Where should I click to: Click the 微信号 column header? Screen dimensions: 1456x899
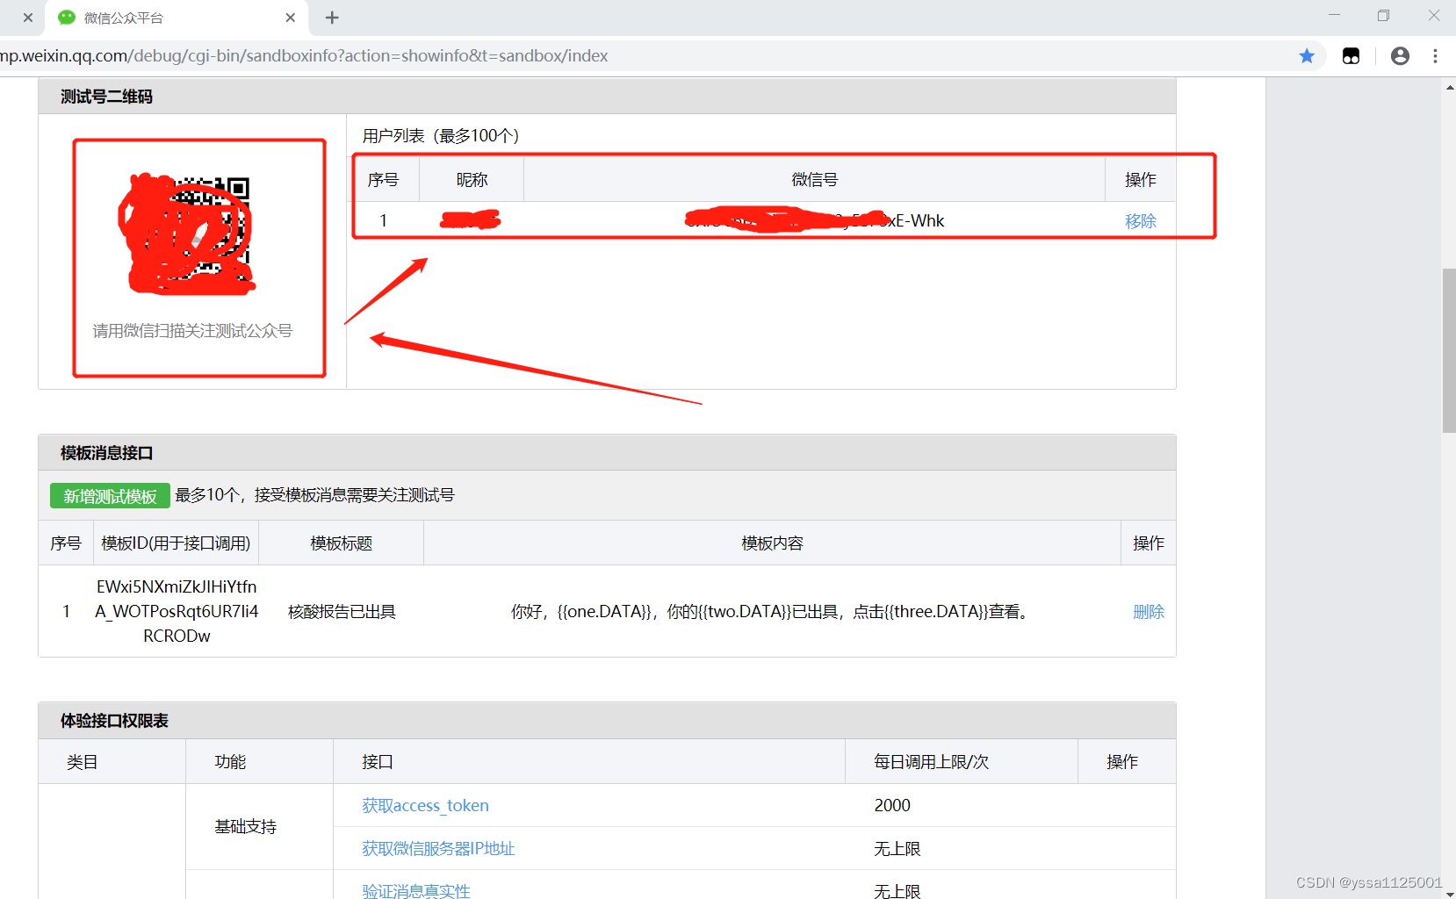pos(814,180)
